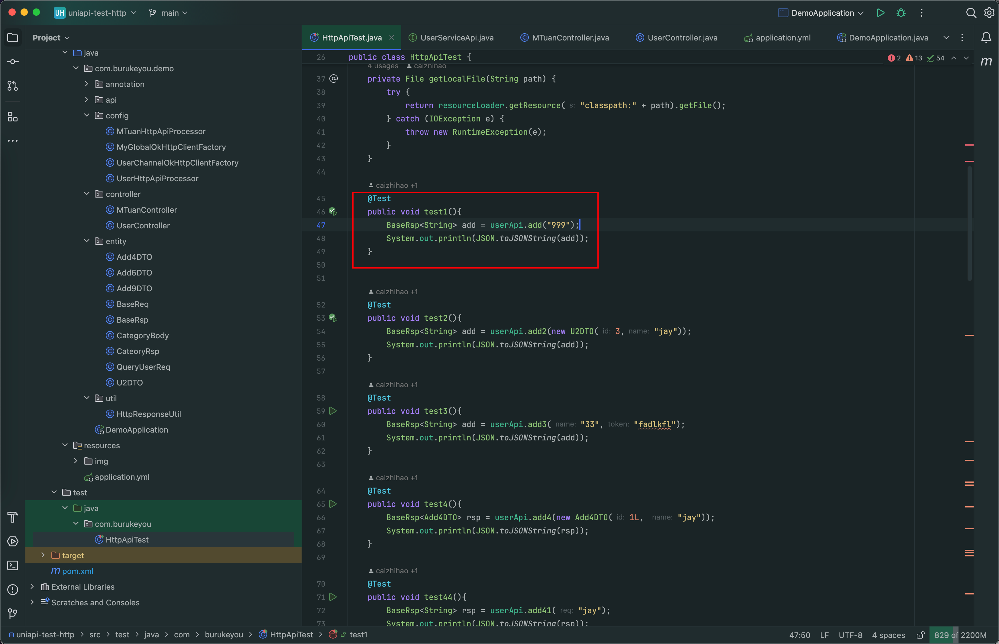Click the memory usage indicator bar

960,635
